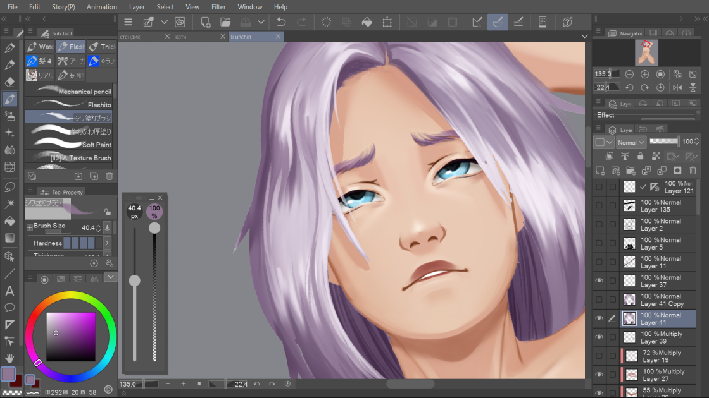This screenshot has width=709, height=398.
Task: Click inside the color square picker
Action: 71,337
